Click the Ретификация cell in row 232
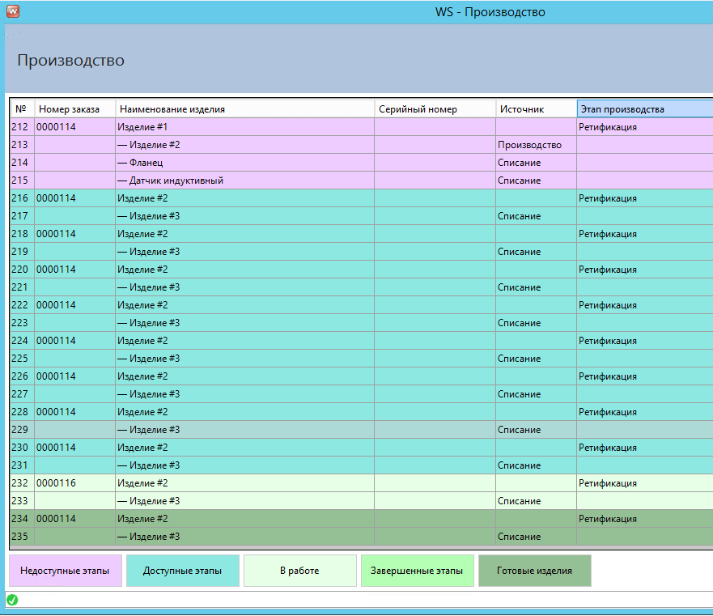 [645, 483]
